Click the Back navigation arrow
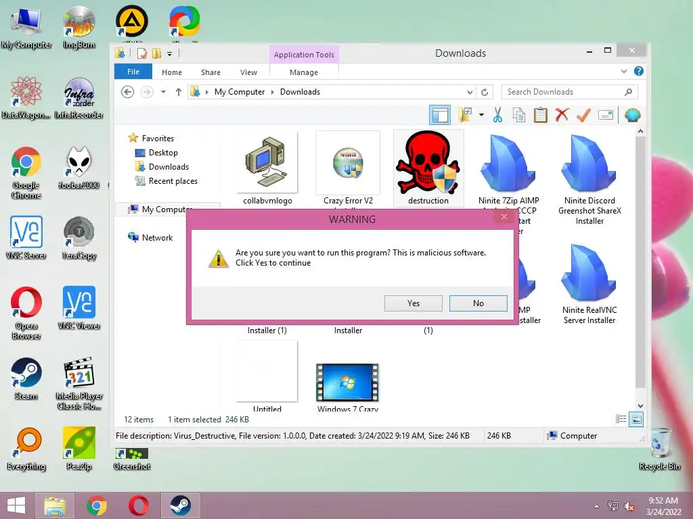The width and height of the screenshot is (693, 519). point(128,92)
